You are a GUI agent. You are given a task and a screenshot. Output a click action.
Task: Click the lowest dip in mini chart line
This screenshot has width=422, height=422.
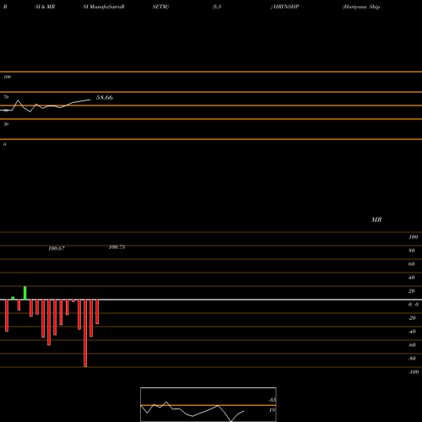pos(231,421)
